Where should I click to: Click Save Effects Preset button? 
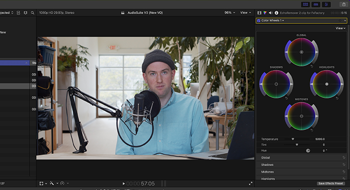click(x=330, y=183)
